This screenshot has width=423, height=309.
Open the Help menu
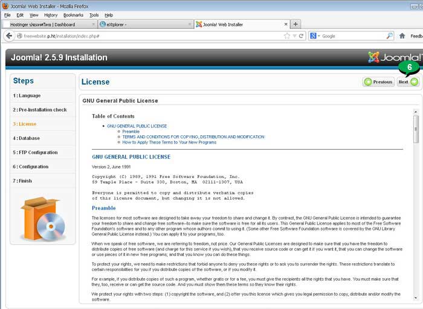coord(109,15)
